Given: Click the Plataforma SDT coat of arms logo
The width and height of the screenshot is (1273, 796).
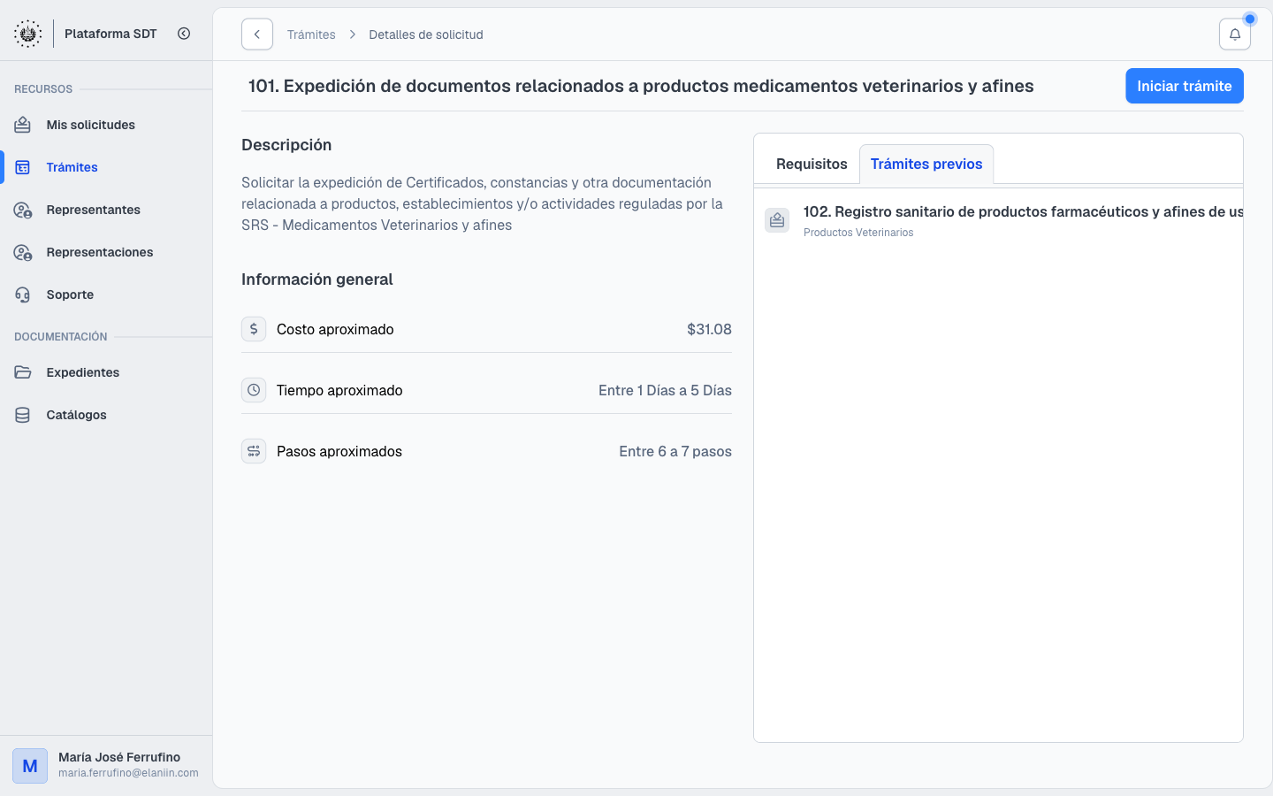Looking at the screenshot, I should tap(28, 34).
